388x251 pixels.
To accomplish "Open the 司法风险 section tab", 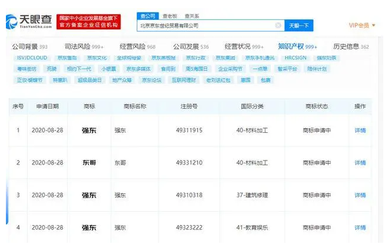I will click(x=84, y=46).
